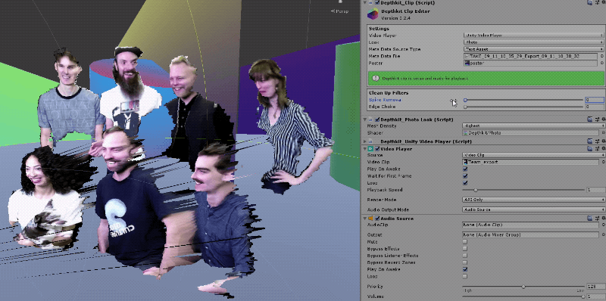Collapse the Audio Source component
Image resolution: width=606 pixels, height=301 pixels.
tap(365, 219)
